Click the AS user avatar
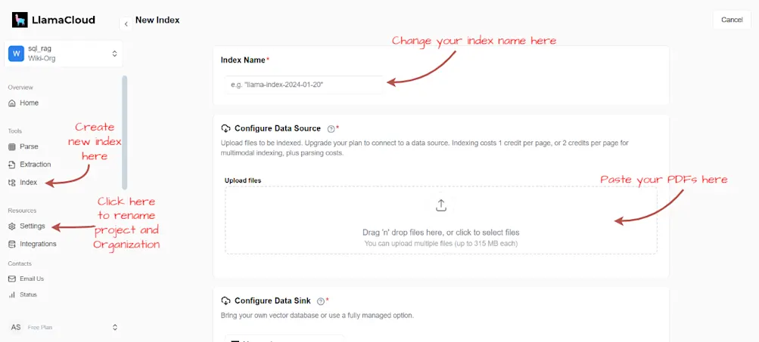The image size is (759, 342). click(x=16, y=327)
